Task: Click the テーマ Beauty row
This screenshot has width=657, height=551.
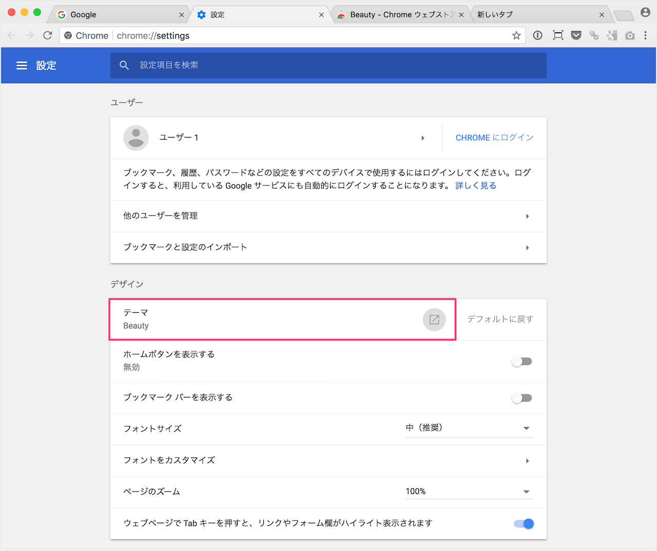Action: [282, 319]
